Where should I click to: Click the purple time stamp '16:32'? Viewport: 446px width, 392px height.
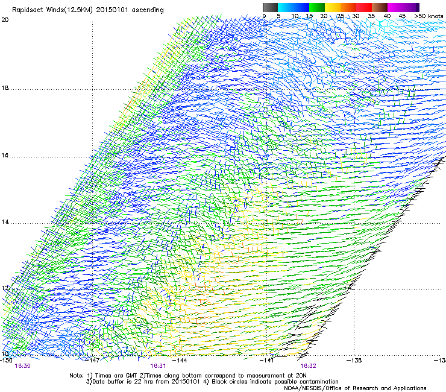[x=309, y=366]
